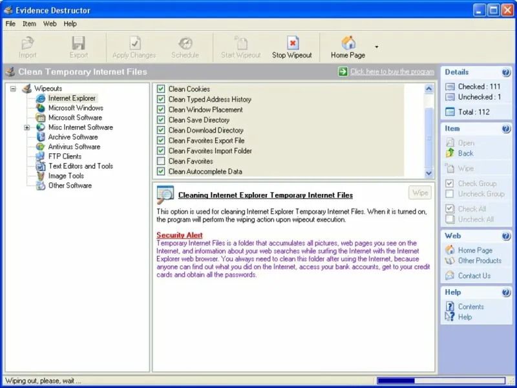The image size is (517, 388).
Task: Click the wipeout progress bar
Action: coord(441,381)
